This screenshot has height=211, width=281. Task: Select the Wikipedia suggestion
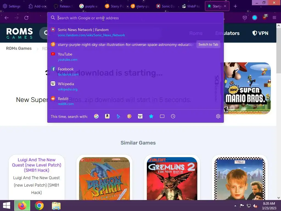136,87
